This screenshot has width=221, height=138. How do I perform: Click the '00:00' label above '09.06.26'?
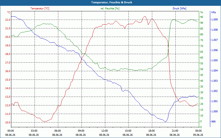click(x=198, y=131)
